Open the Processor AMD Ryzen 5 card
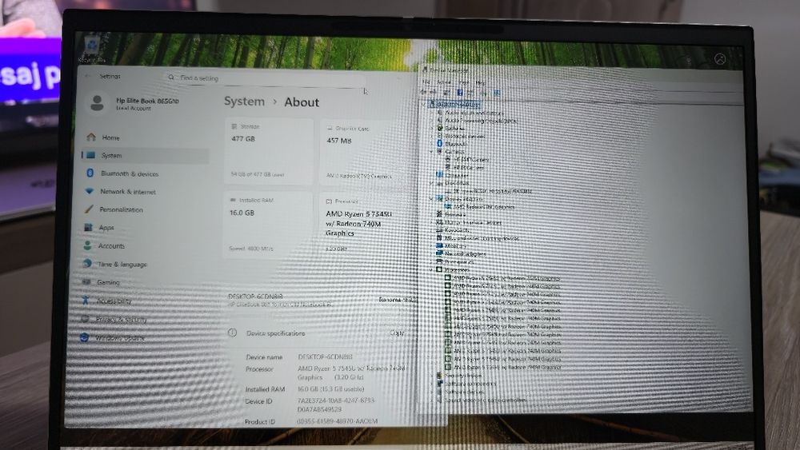Viewport: 800px width, 450px height. 368,225
